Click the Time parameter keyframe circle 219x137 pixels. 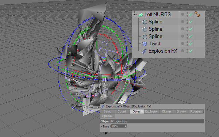pyautogui.click(x=101, y=126)
